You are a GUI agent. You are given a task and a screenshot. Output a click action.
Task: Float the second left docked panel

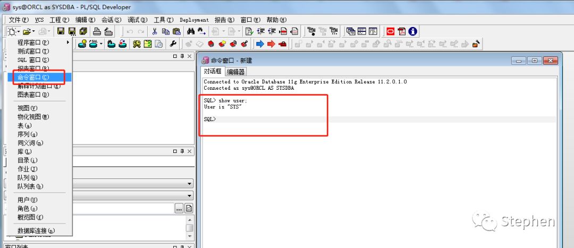click(x=175, y=151)
